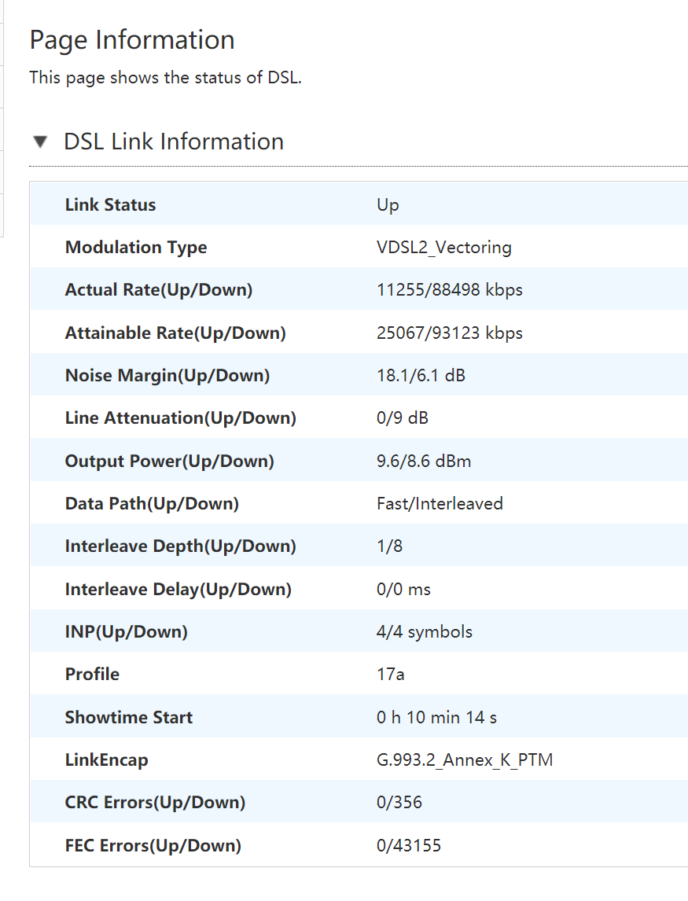Click the Profile label

[x=92, y=674]
